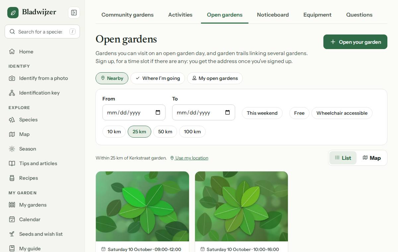Set distance to 25 km

click(x=139, y=132)
